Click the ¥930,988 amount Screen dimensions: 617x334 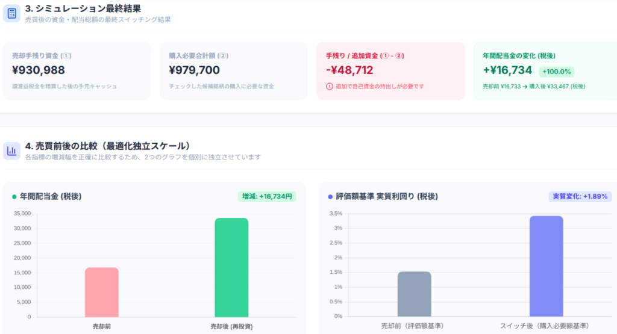(39, 70)
